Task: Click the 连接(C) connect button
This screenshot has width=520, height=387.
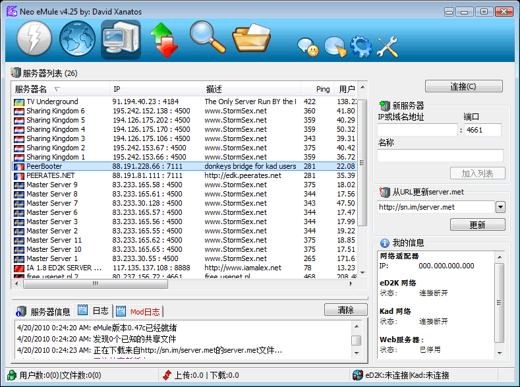Action: click(463, 86)
